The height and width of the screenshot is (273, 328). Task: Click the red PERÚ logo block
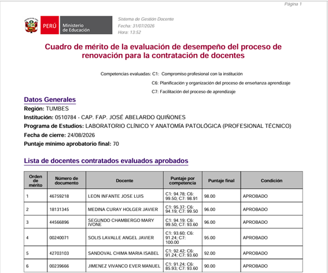point(50,25)
